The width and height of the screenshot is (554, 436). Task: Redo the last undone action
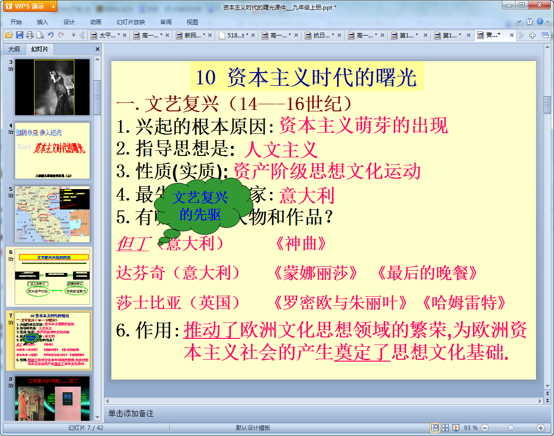[61, 35]
